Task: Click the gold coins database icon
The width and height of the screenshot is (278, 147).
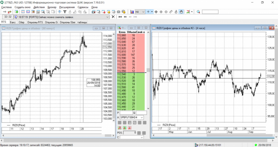Action: tap(124, 12)
